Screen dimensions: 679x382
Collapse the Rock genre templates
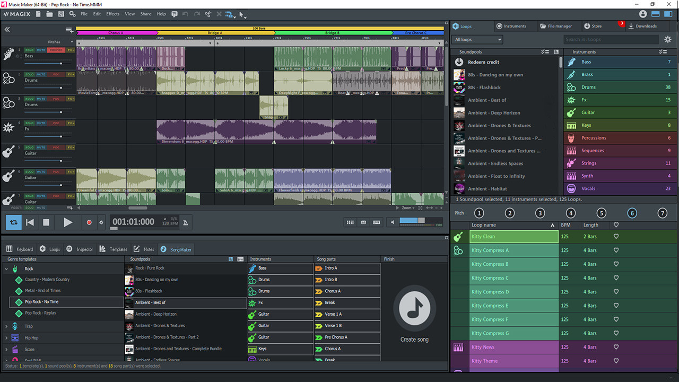(x=6, y=268)
